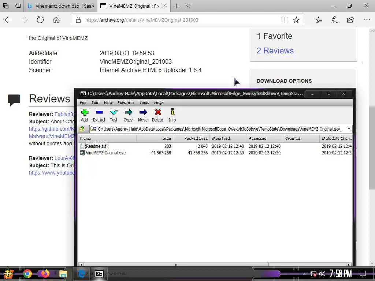Sort by Packed Size column header
Screen dimensions: 375x281
191,138
